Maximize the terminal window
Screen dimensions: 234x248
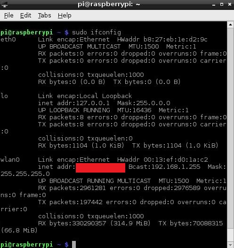(222, 4)
